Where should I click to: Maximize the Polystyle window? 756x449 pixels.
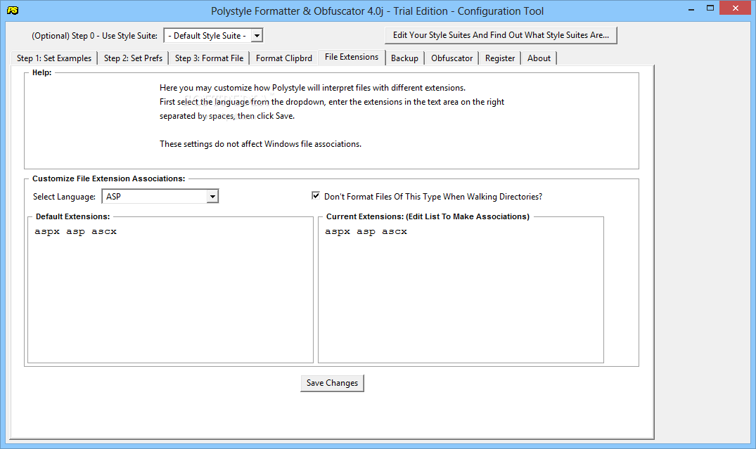pos(710,8)
